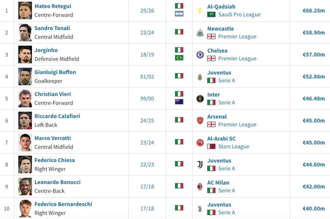Click the Al-Arabi SC club crest icon
Screen dimensions: 330x219
coord(200,142)
